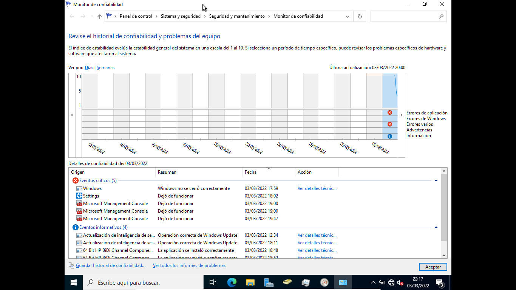The image size is (516, 290).
Task: Click the blue information icon in the chart
Action: click(389, 136)
